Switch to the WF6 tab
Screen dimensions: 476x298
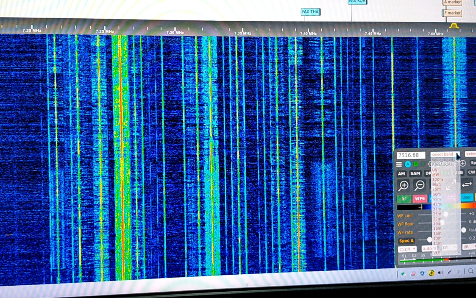[420, 198]
